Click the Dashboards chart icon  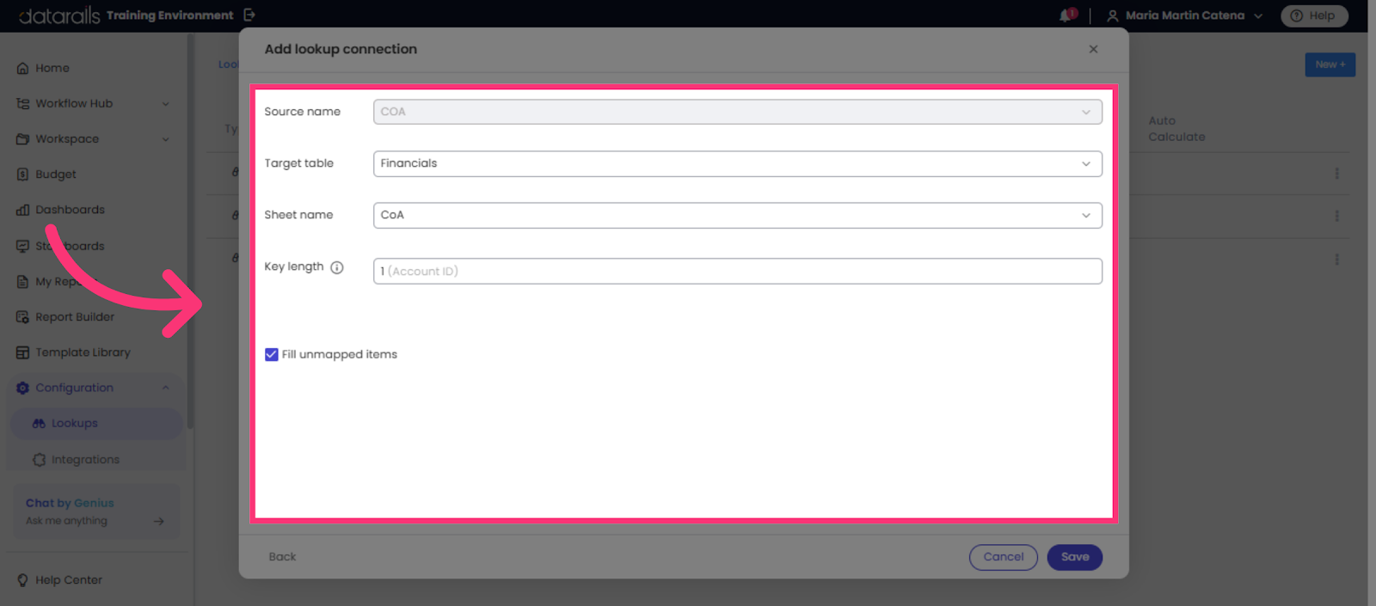[23, 210]
